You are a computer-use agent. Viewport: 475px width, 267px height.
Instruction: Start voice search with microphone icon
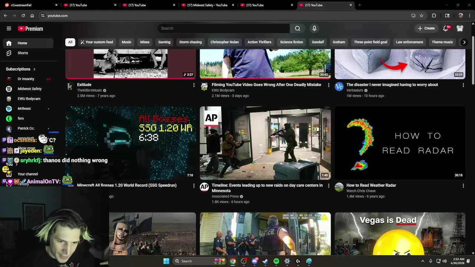pos(314,29)
